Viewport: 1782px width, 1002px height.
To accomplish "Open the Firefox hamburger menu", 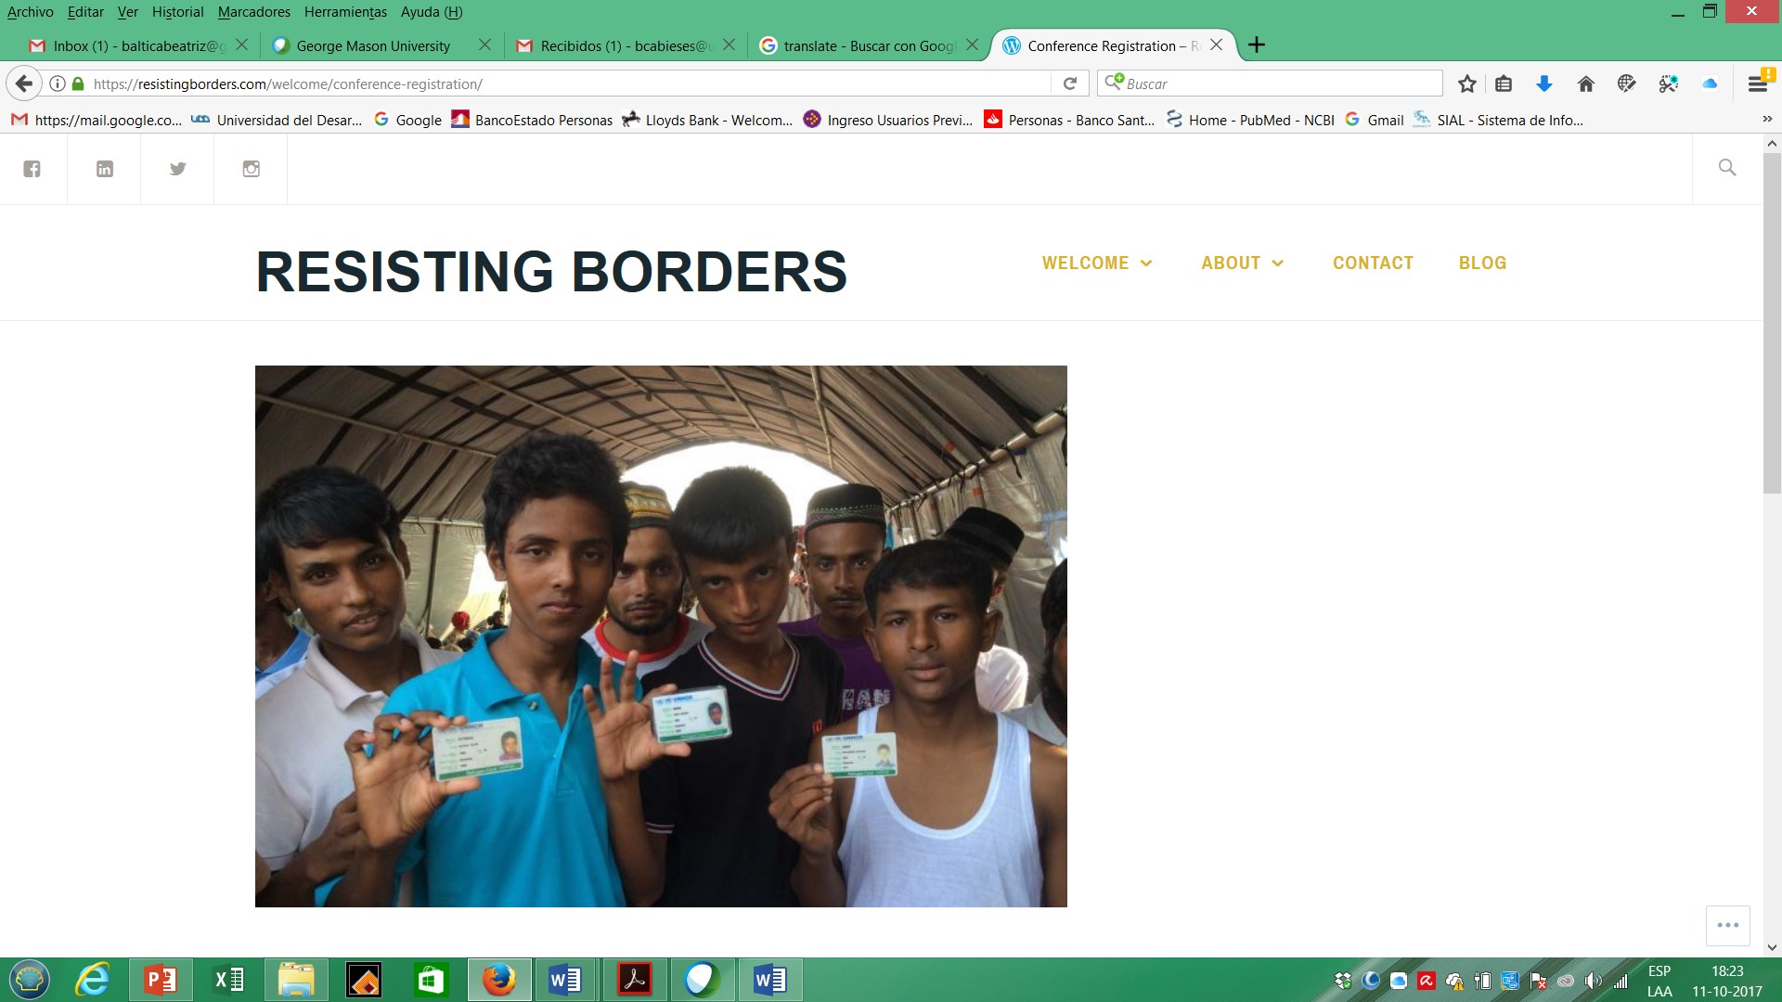I will pyautogui.click(x=1757, y=84).
